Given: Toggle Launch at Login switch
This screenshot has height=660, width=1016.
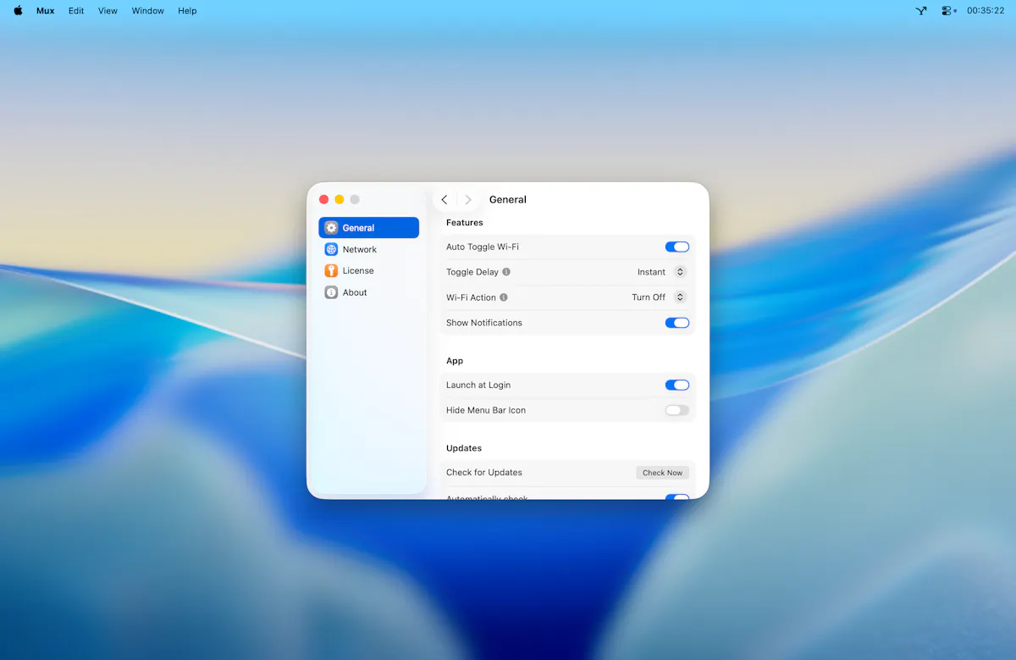Looking at the screenshot, I should click(677, 385).
